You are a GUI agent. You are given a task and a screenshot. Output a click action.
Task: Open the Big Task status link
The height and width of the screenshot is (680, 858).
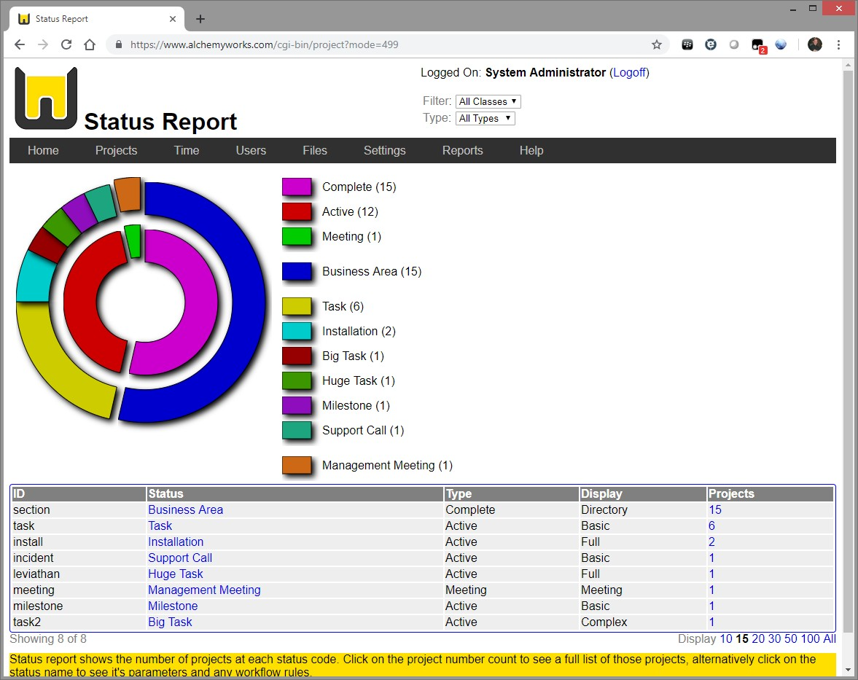(x=170, y=622)
